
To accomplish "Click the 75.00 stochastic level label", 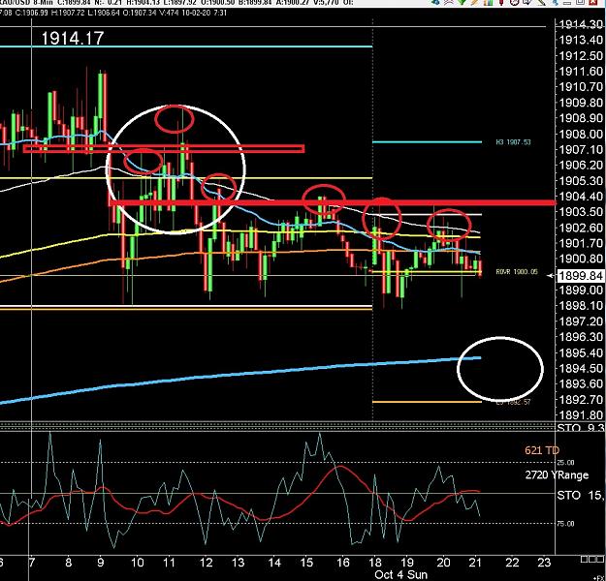I will (x=565, y=524).
